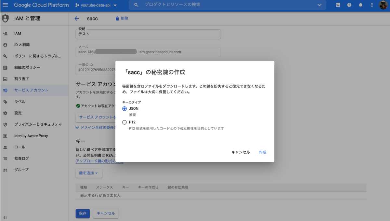The height and width of the screenshot is (221, 390).
Task: Open the more options three-dot icon
Action: [x=371, y=5]
